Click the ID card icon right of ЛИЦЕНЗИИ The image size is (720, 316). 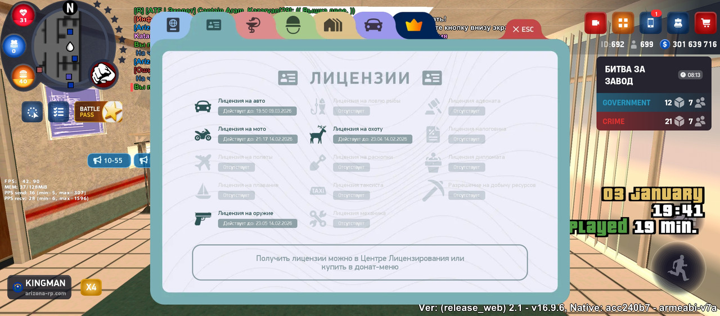[432, 78]
